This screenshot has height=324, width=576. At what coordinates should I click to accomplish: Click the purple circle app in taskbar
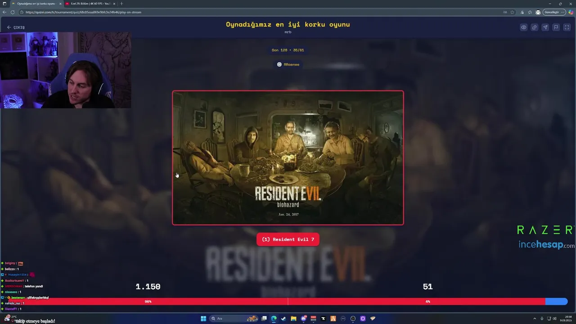[363, 319]
